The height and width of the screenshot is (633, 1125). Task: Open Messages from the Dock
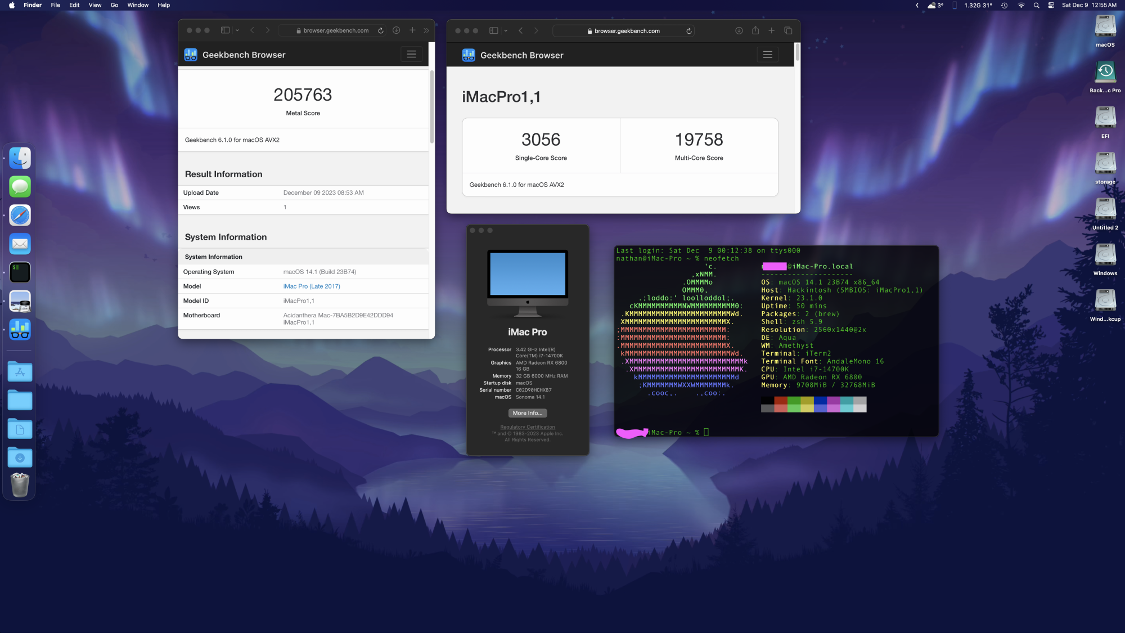point(20,187)
